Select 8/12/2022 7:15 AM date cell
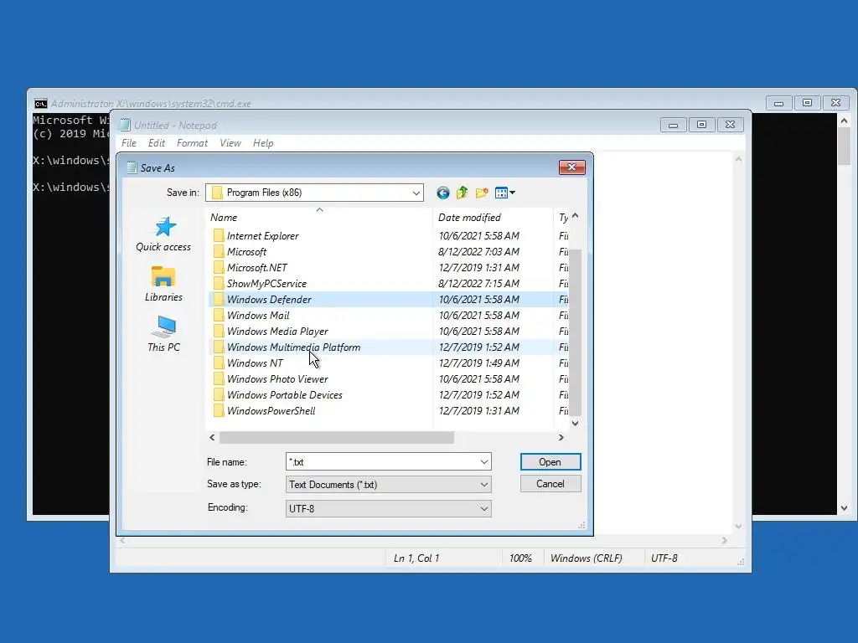The image size is (858, 643). 478,283
